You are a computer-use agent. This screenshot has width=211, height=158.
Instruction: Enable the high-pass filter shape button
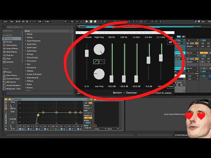[x=96, y=61]
